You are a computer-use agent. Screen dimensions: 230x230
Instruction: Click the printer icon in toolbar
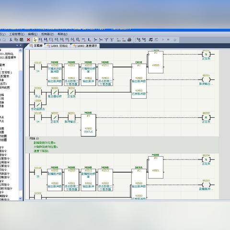coord(129,40)
